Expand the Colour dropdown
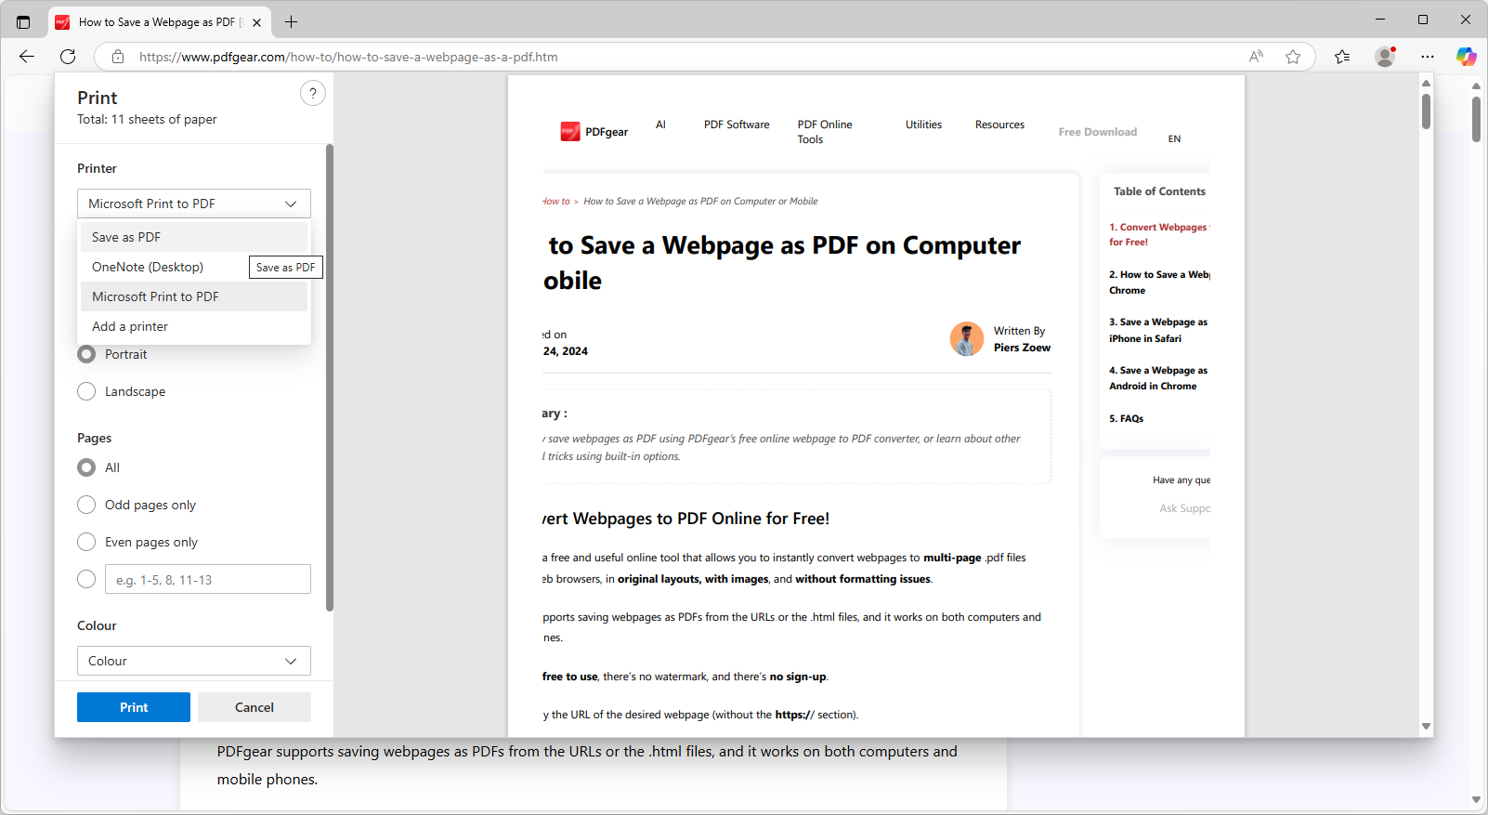 coord(193,661)
